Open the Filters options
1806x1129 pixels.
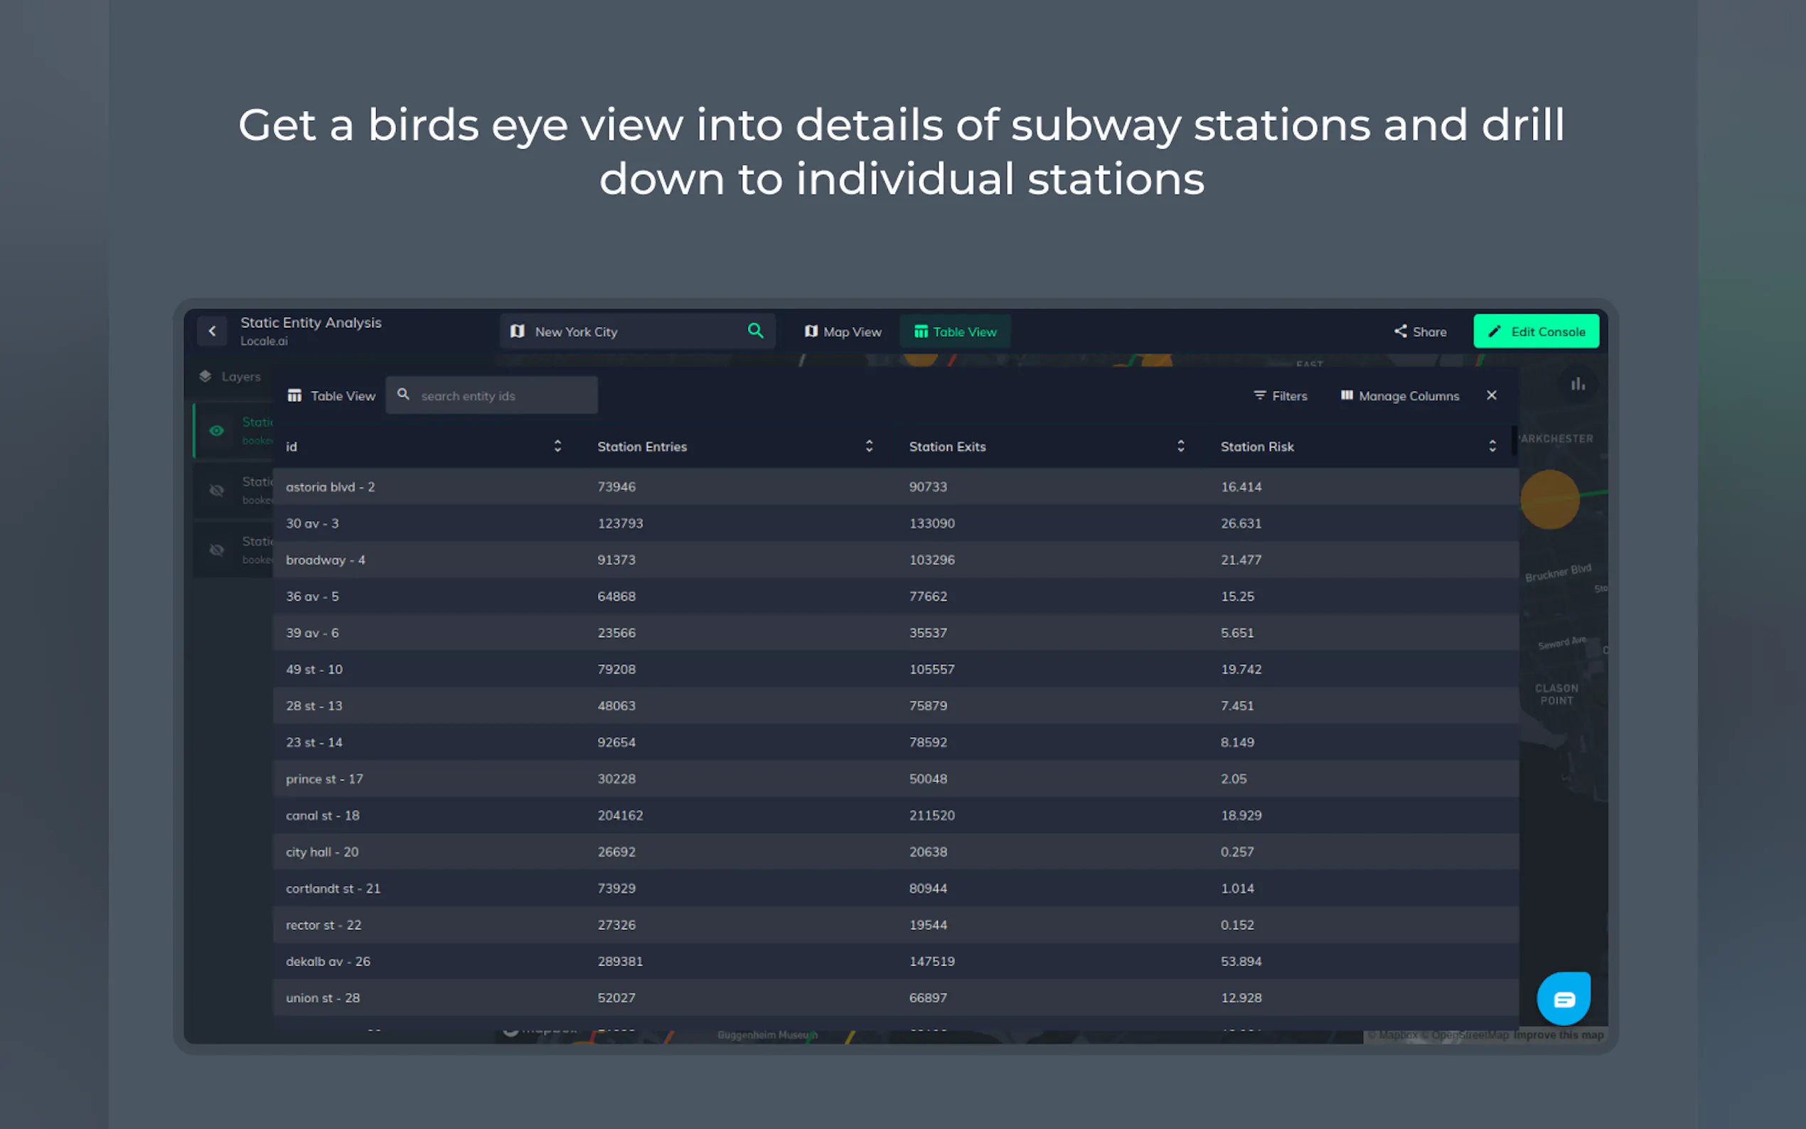(x=1280, y=395)
